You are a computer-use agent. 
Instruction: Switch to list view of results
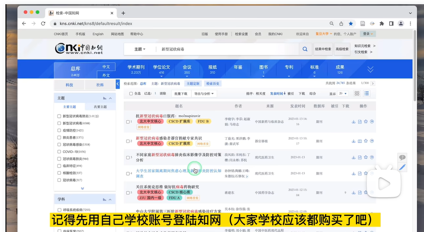(367, 93)
